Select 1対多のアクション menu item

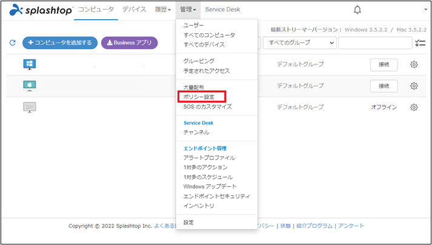[205, 167]
